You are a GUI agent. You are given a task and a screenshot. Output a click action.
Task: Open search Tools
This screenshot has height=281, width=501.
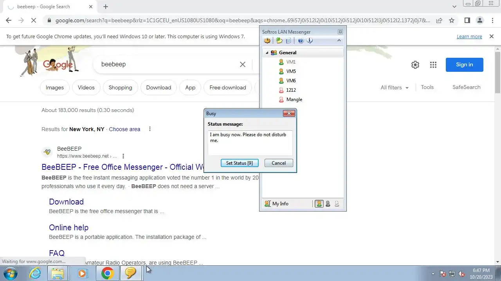(x=427, y=87)
